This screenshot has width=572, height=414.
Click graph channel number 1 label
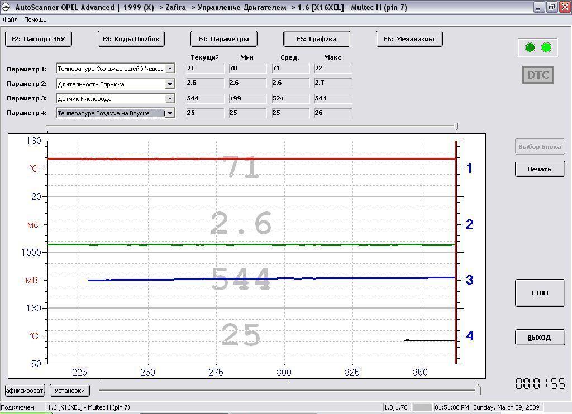coord(469,168)
